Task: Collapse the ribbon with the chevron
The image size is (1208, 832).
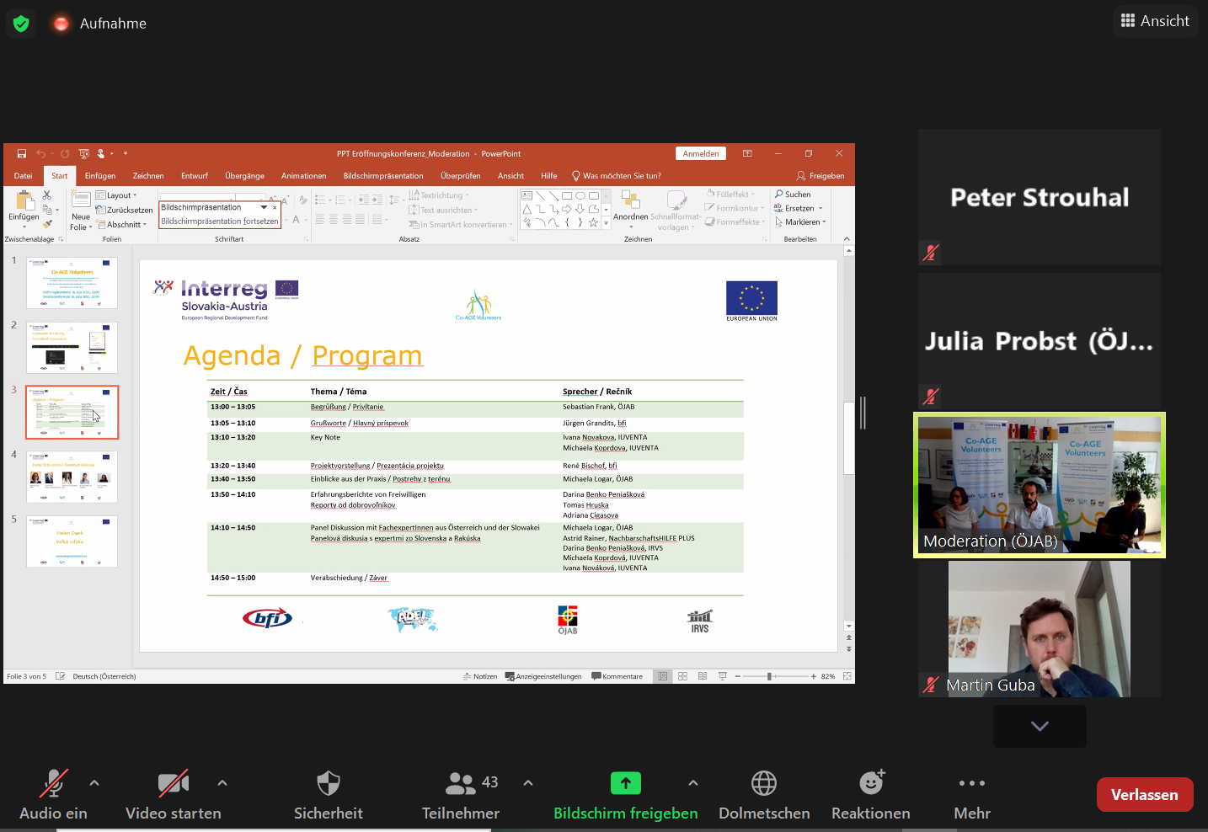Action: 847,239
